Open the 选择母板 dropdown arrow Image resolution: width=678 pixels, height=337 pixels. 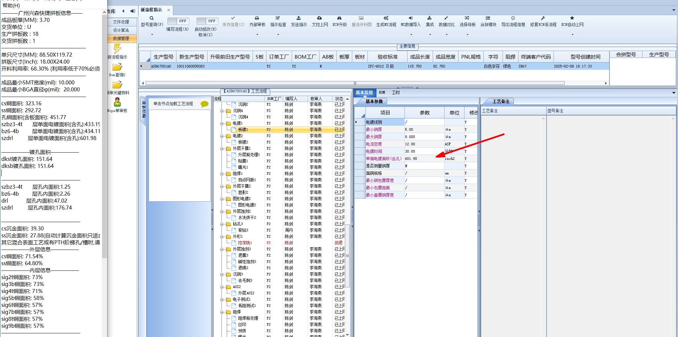pos(467,34)
